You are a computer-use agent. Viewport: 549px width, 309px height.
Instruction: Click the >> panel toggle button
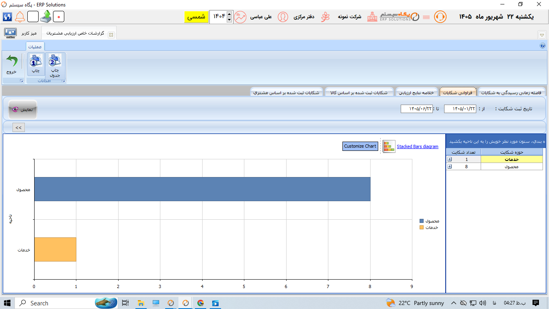[18, 128]
